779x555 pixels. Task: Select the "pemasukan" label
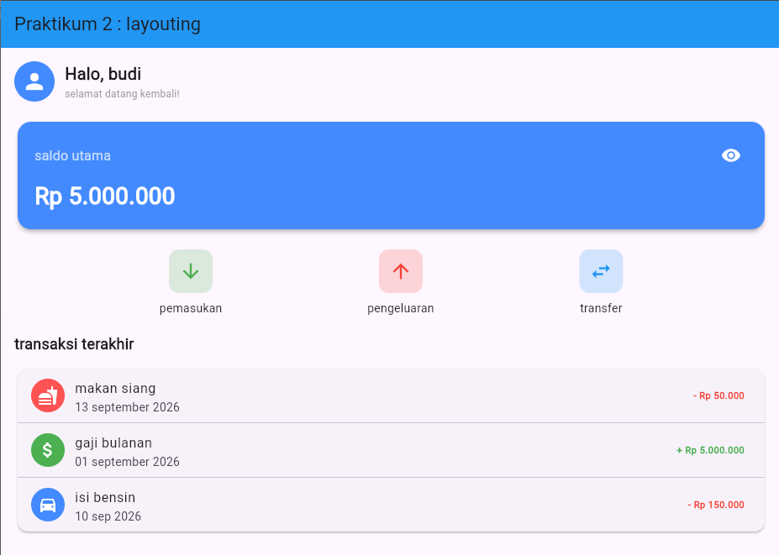191,308
